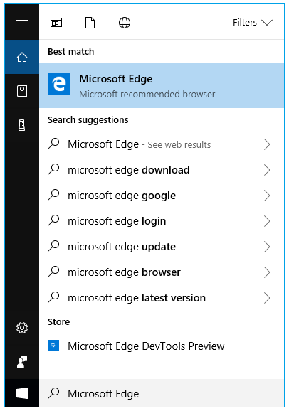The image size is (289, 411).
Task: Expand arrow for 'microsoft edge browser'
Action: pos(267,272)
